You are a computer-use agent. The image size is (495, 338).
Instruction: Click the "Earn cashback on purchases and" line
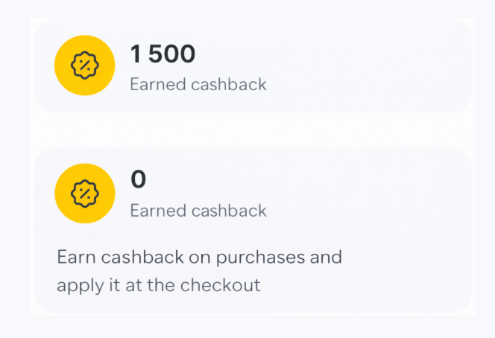tap(199, 258)
